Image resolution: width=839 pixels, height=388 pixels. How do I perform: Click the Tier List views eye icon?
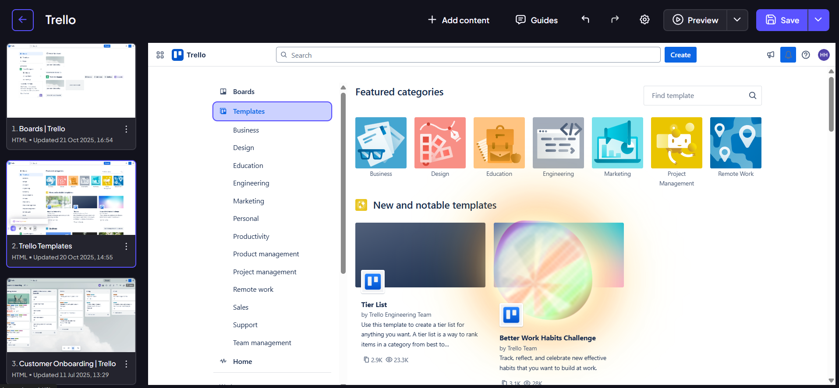(x=389, y=360)
